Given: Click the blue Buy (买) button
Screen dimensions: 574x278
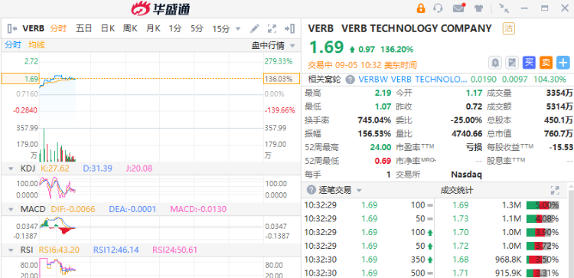Looking at the screenshot, I should 529,63.
